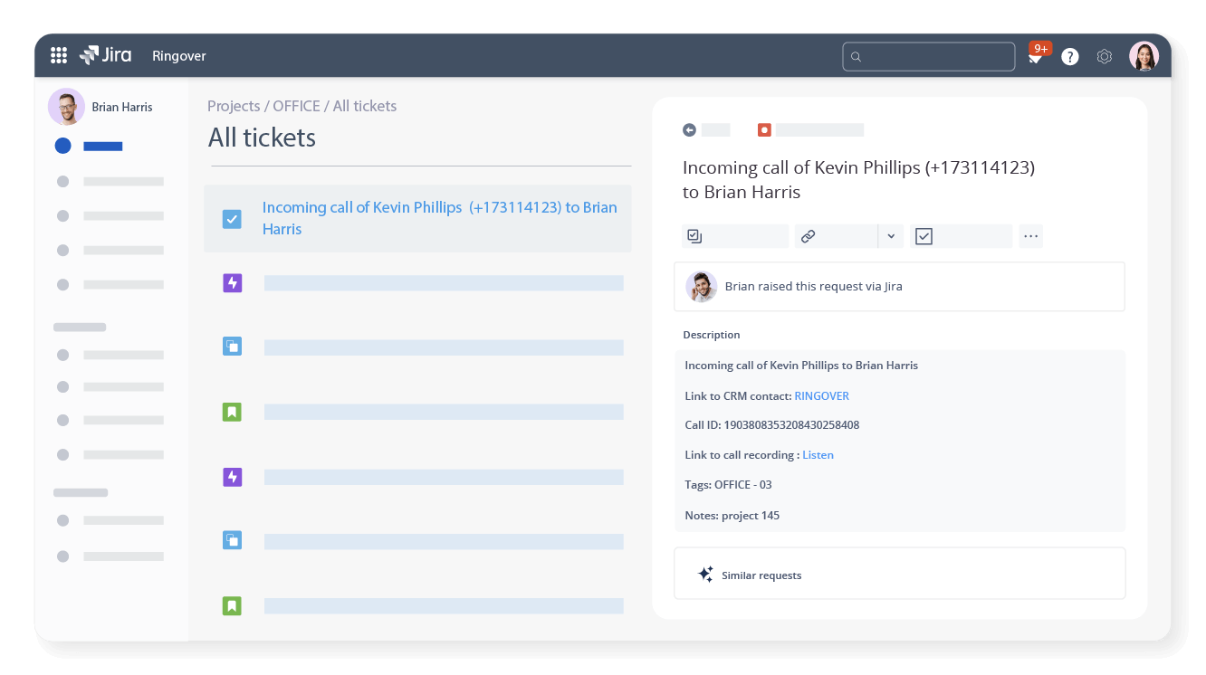Select the blue clipboard ticket type icon
The image size is (1206, 675).
pos(232,346)
